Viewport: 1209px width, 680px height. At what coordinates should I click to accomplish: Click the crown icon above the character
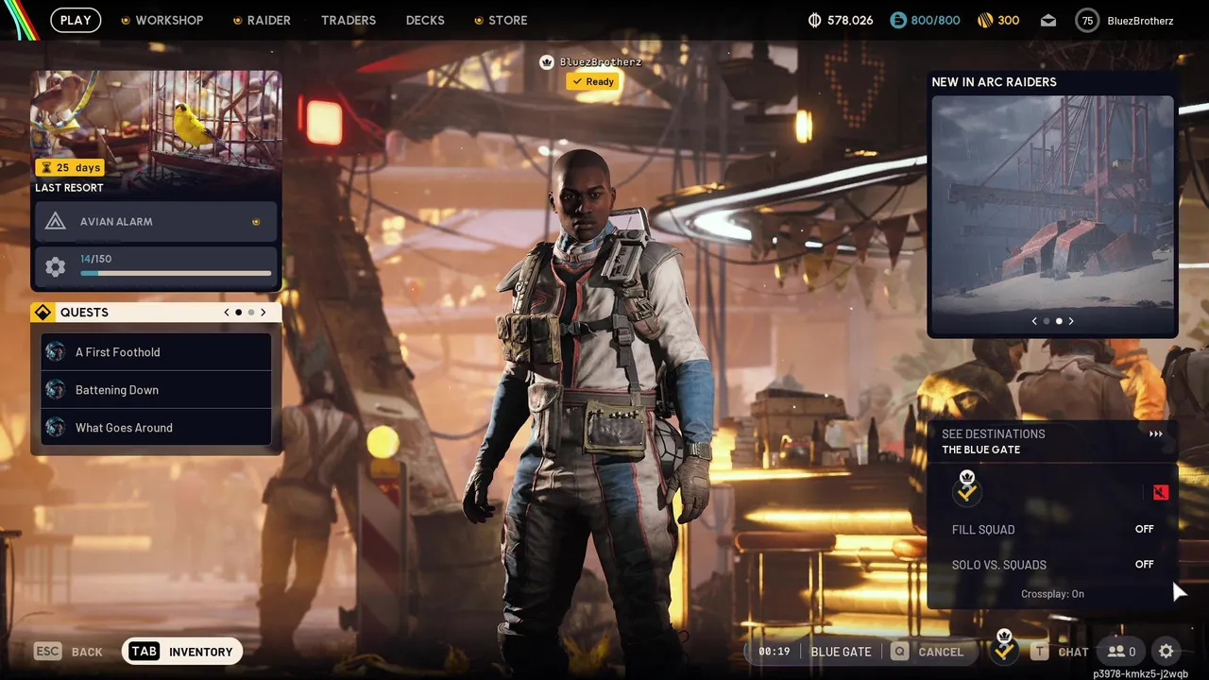pyautogui.click(x=546, y=62)
